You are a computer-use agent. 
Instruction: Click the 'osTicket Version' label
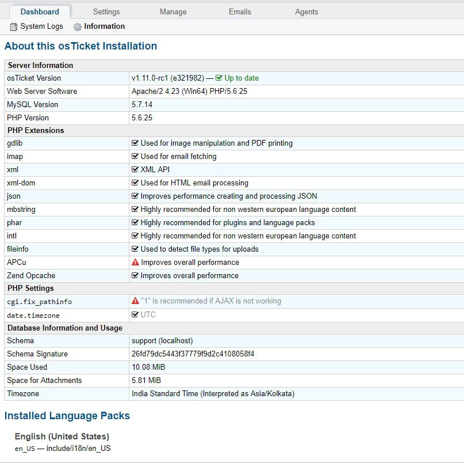(34, 78)
